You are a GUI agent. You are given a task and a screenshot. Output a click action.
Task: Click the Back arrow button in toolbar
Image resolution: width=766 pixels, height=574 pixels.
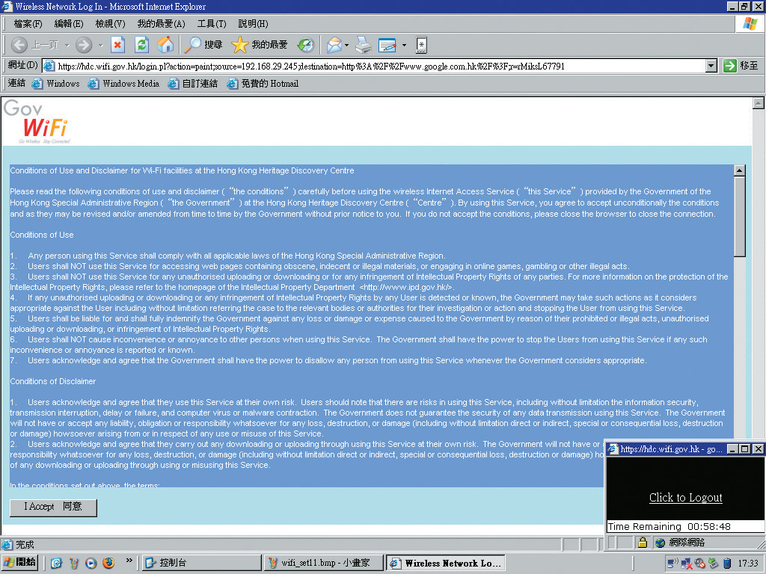click(x=19, y=45)
